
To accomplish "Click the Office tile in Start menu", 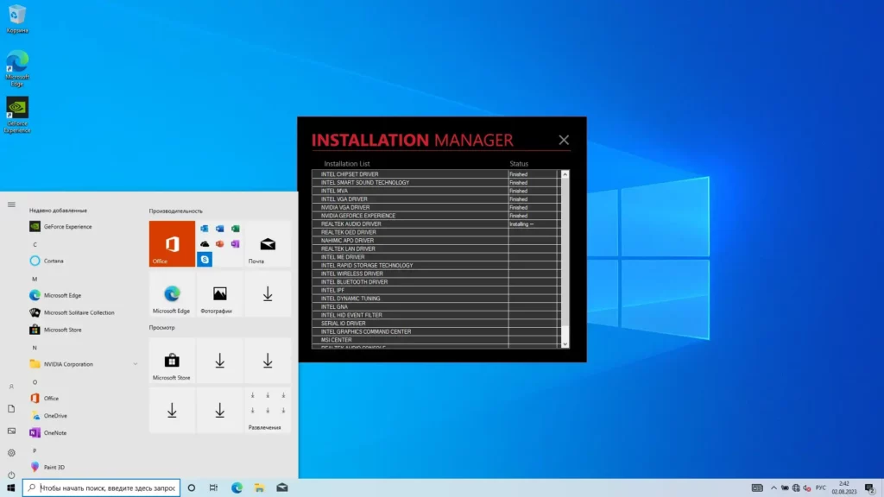I will click(172, 244).
